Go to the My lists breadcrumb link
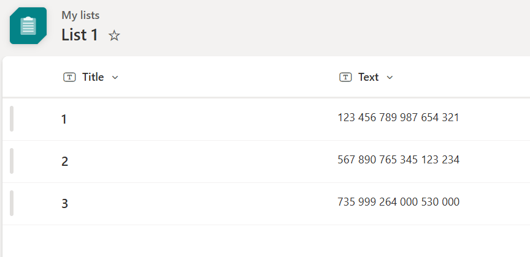530x257 pixels. point(80,15)
